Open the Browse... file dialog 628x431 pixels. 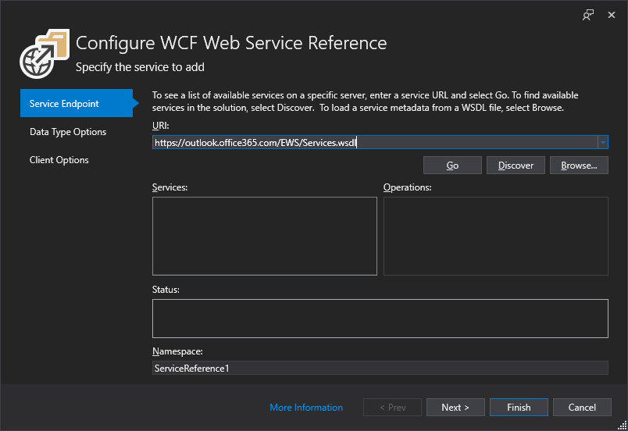pyautogui.click(x=579, y=166)
